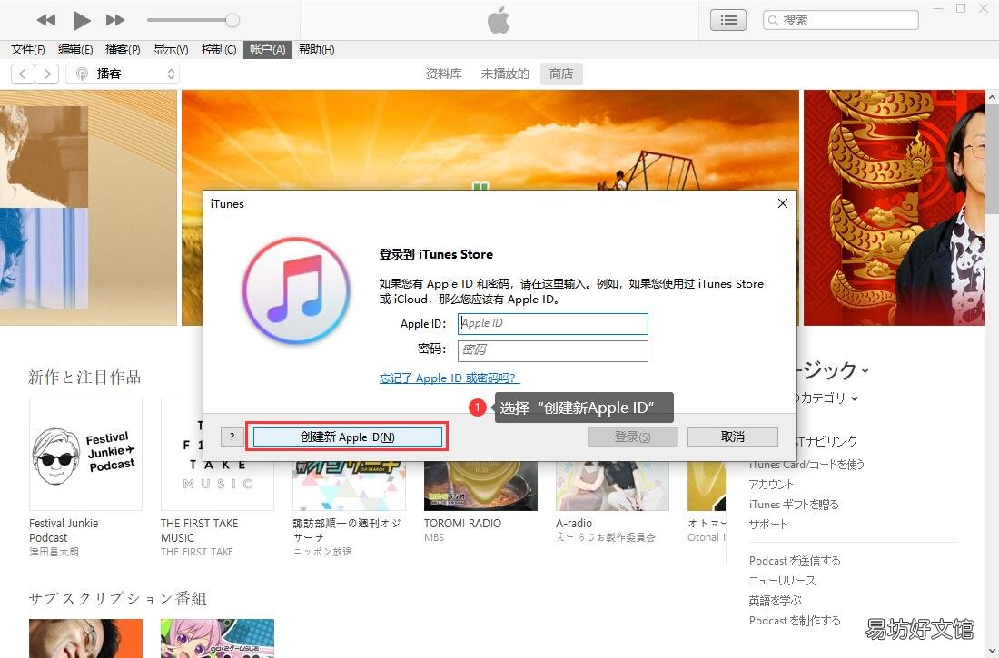Expand the カテゴリ dropdown chevron

click(x=855, y=398)
